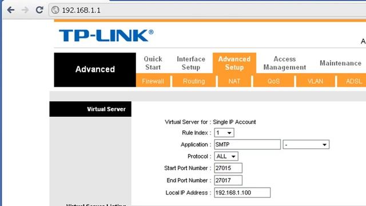The image size is (366, 206).
Task: Click the Single IP Account text
Action: click(x=234, y=122)
